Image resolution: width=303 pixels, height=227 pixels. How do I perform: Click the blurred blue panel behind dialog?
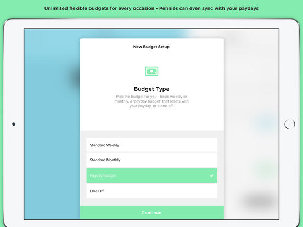[52, 135]
